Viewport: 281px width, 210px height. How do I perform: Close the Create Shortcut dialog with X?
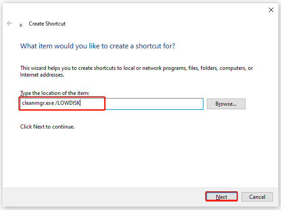pyautogui.click(x=271, y=10)
